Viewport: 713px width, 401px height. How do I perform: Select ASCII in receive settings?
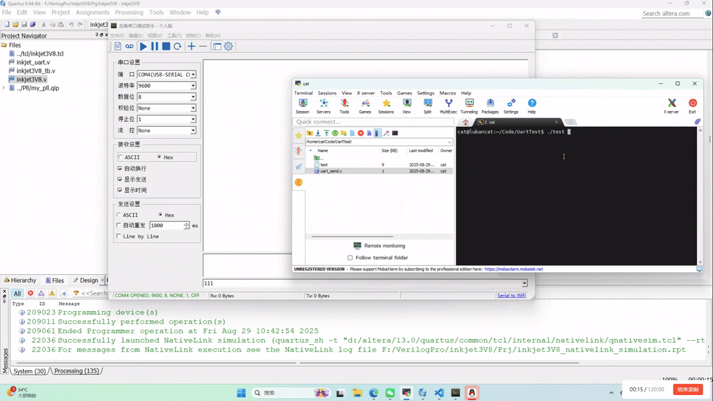pos(129,157)
